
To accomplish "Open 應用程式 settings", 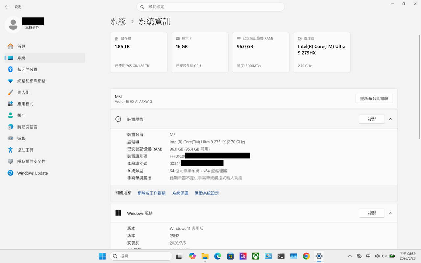I will [x=45, y=104].
